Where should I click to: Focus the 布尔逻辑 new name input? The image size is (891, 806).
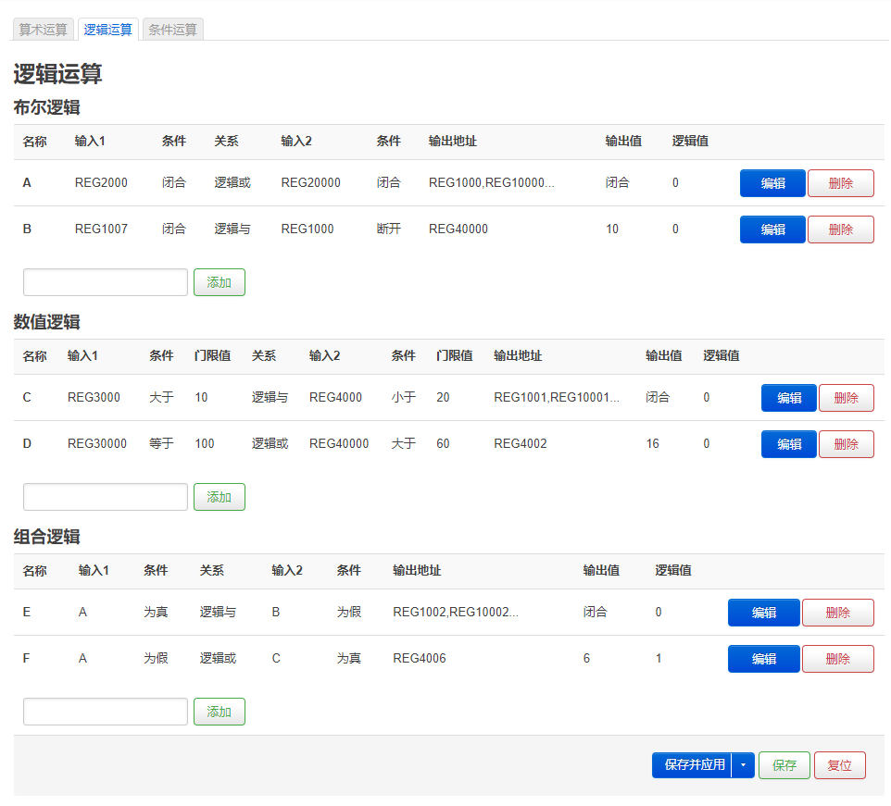coord(106,282)
